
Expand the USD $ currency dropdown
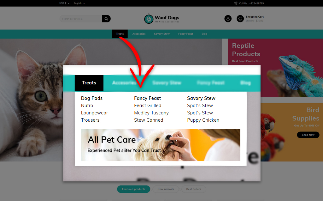tap(64, 3)
